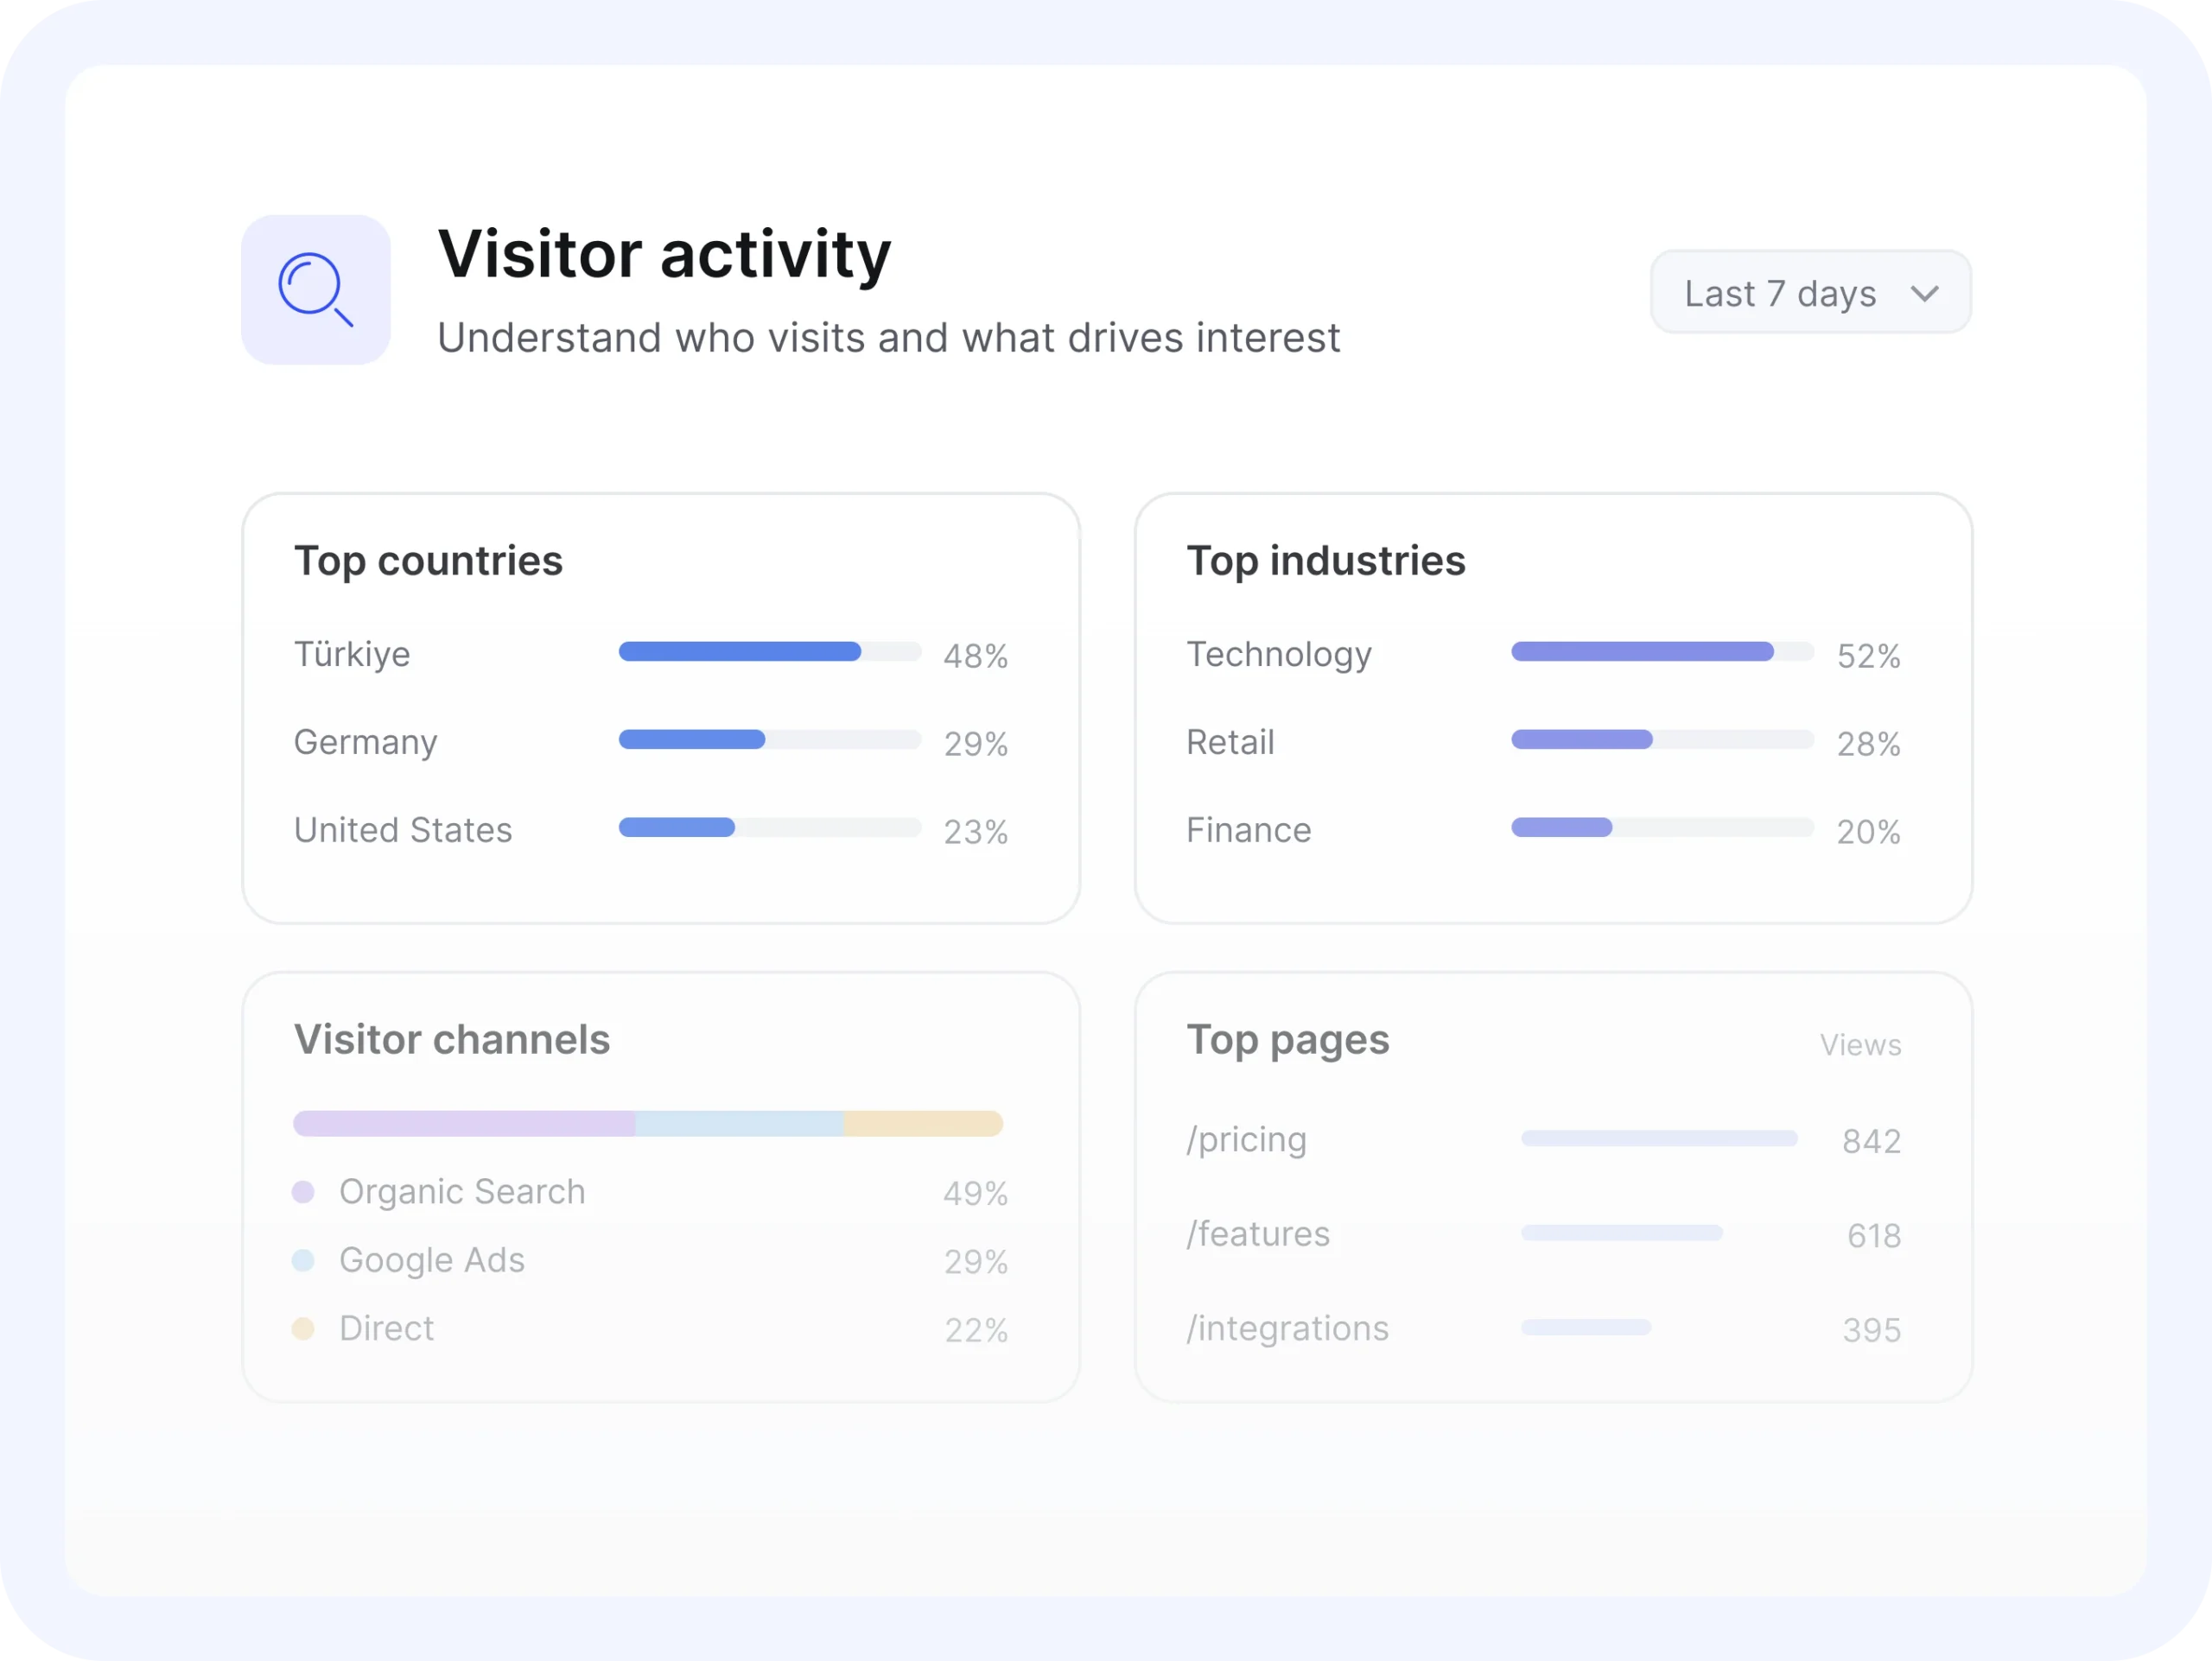Click the United States progress bar

(770, 827)
